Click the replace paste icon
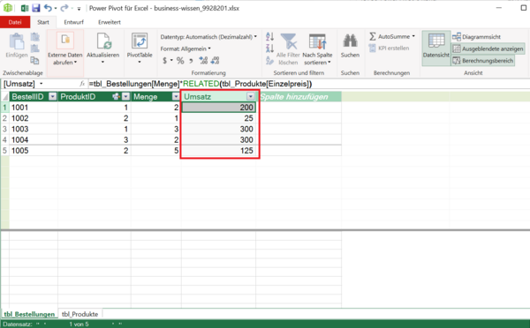This screenshot has height=328, width=530. (x=34, y=48)
